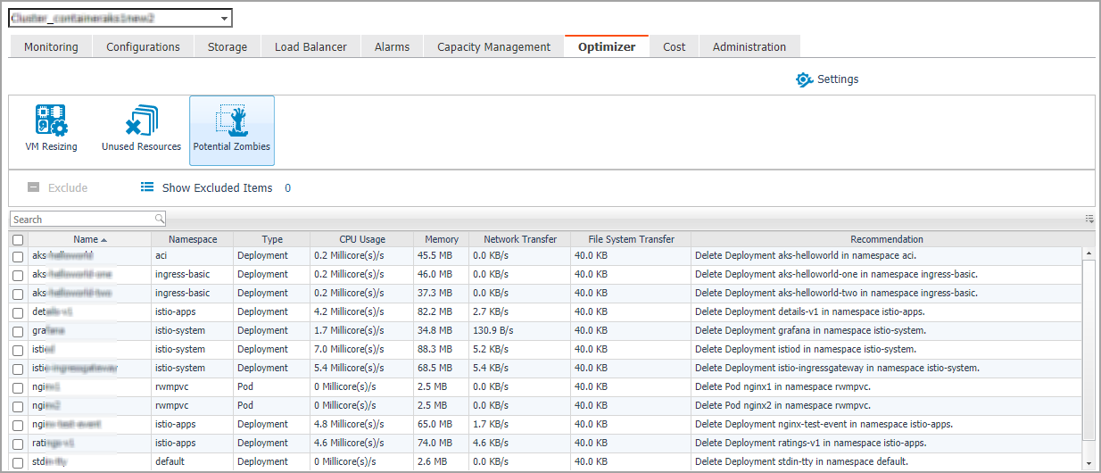1101x473 pixels.
Task: Open the cluster selection dropdown
Action: [x=224, y=18]
